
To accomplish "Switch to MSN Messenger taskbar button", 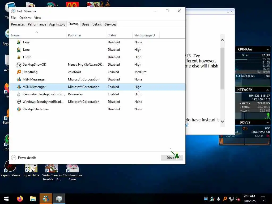I will (46, 199).
